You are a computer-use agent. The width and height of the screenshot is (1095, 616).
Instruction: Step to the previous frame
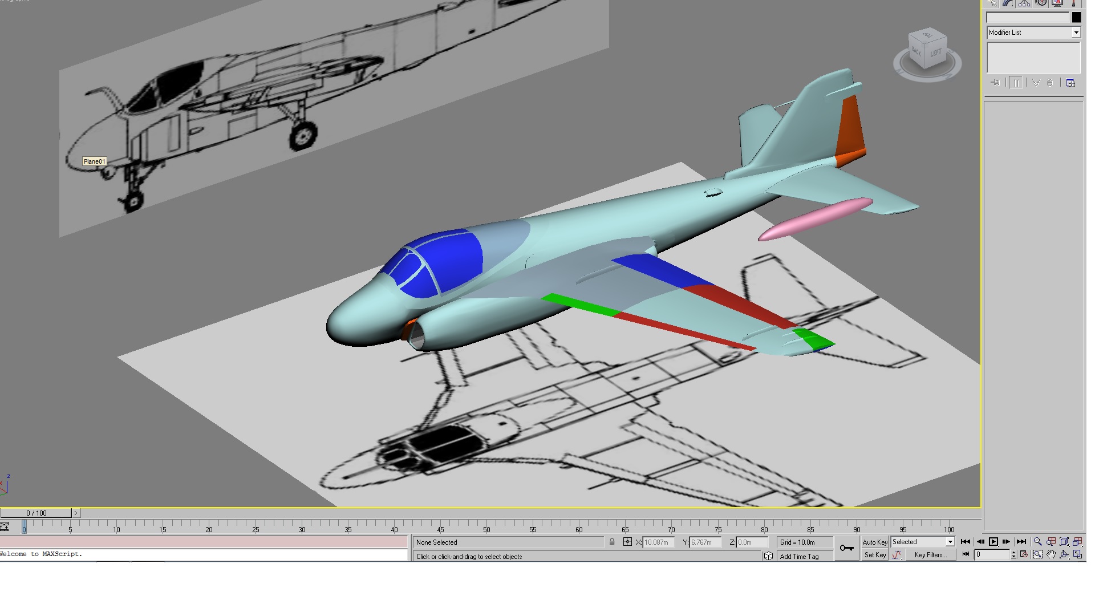click(x=980, y=542)
